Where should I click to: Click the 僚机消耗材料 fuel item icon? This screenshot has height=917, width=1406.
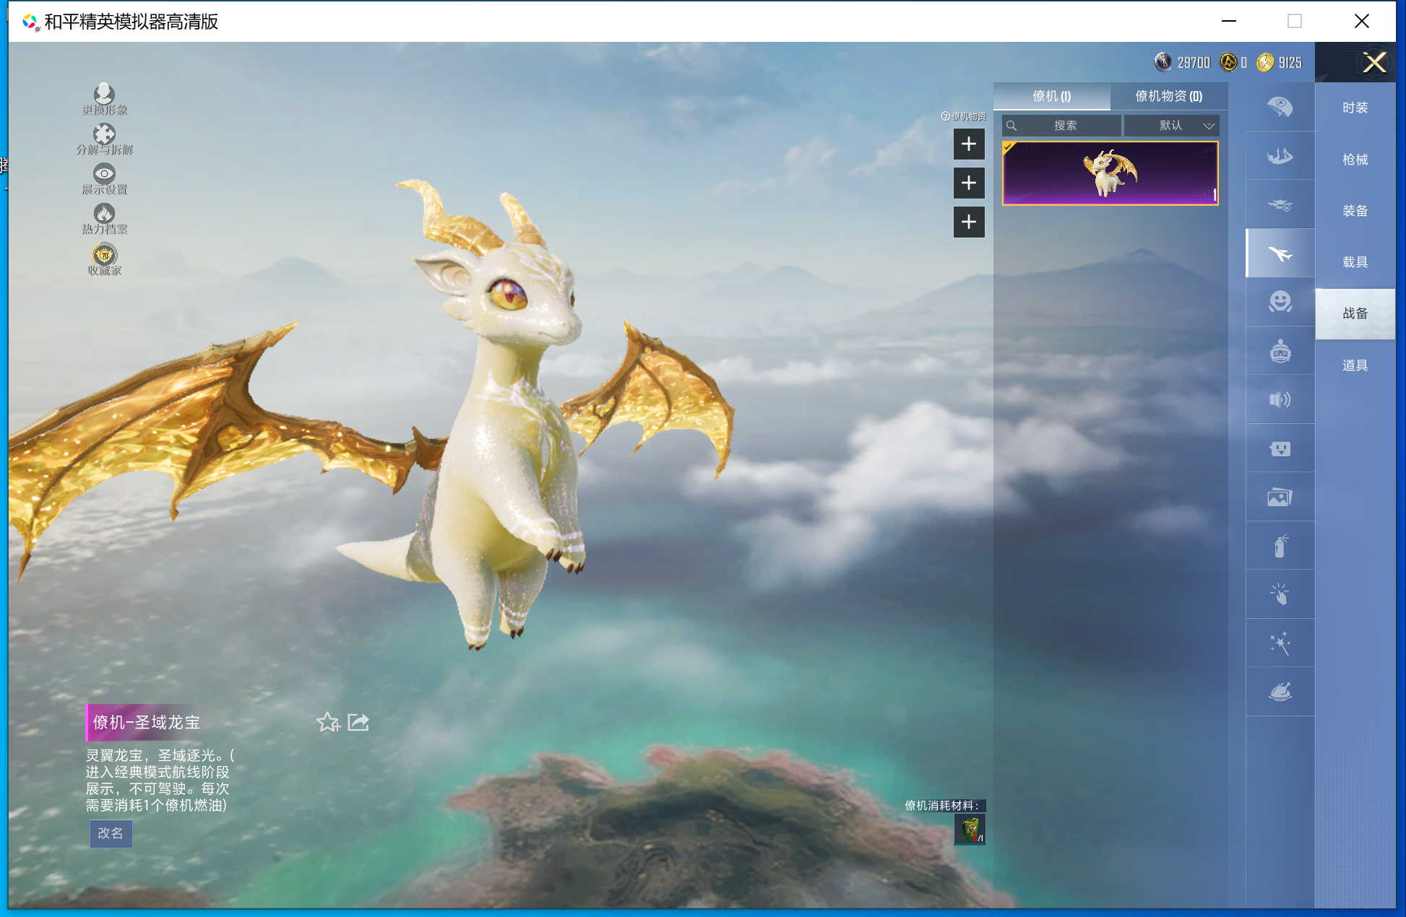coord(969,830)
